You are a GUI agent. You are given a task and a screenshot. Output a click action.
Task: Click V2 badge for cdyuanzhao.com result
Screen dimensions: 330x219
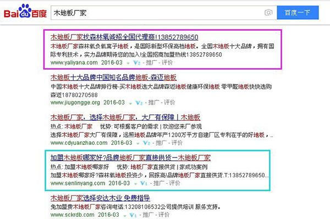point(146,143)
